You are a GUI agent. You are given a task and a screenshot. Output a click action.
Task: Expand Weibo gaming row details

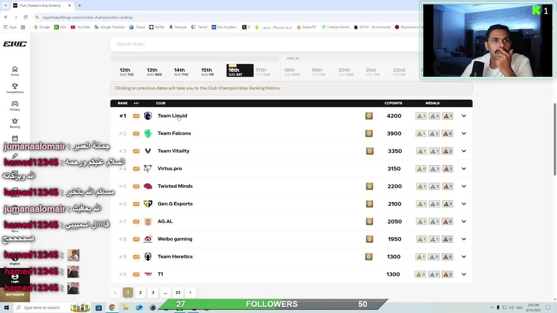point(463,239)
